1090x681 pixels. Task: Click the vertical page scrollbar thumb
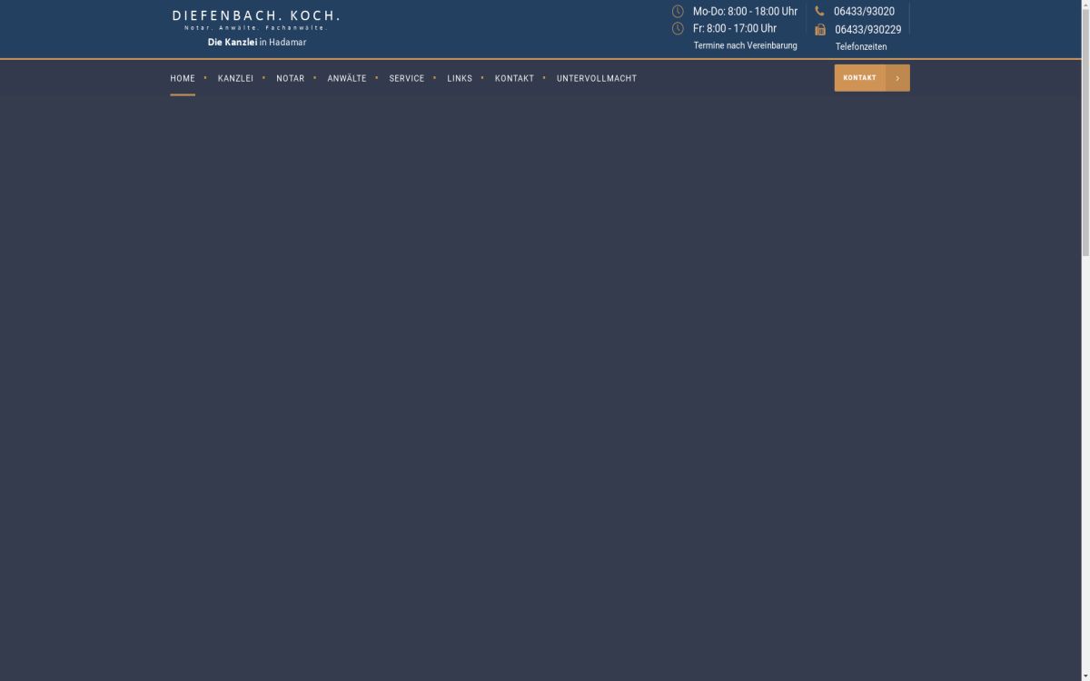click(1085, 127)
